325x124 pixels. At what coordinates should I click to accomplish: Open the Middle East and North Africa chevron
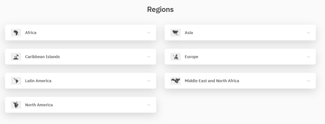308,81
